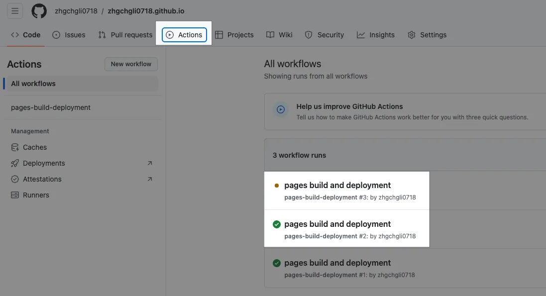Click the Deployments rocket icon

[15, 163]
